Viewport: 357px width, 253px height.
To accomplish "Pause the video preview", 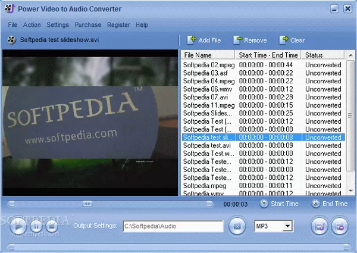I will pyautogui.click(x=36, y=226).
